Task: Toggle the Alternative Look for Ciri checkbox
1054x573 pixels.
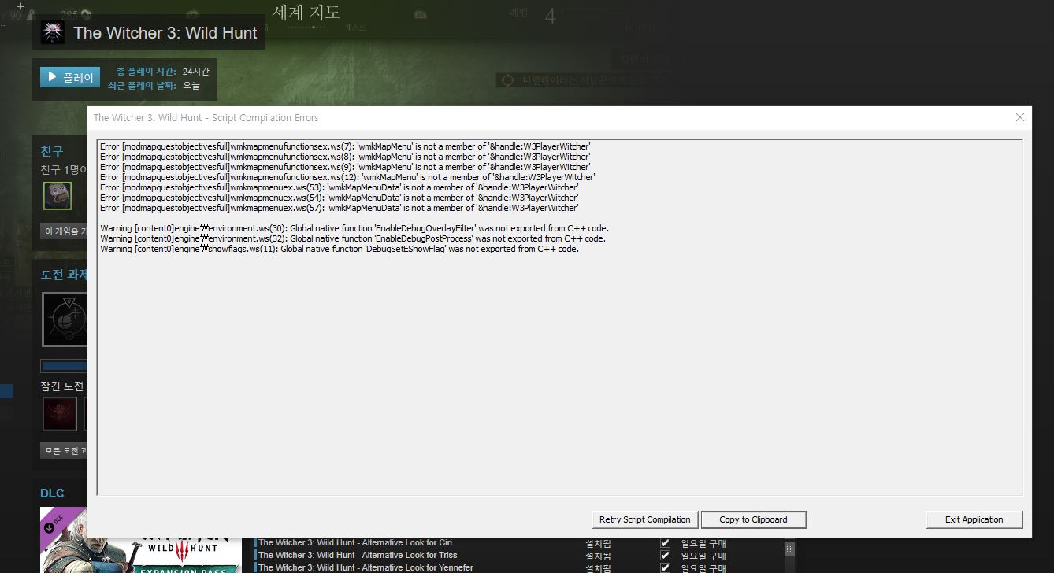Action: [665, 543]
